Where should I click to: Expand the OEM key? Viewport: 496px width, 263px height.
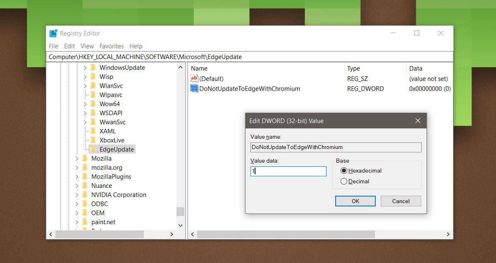(77, 213)
